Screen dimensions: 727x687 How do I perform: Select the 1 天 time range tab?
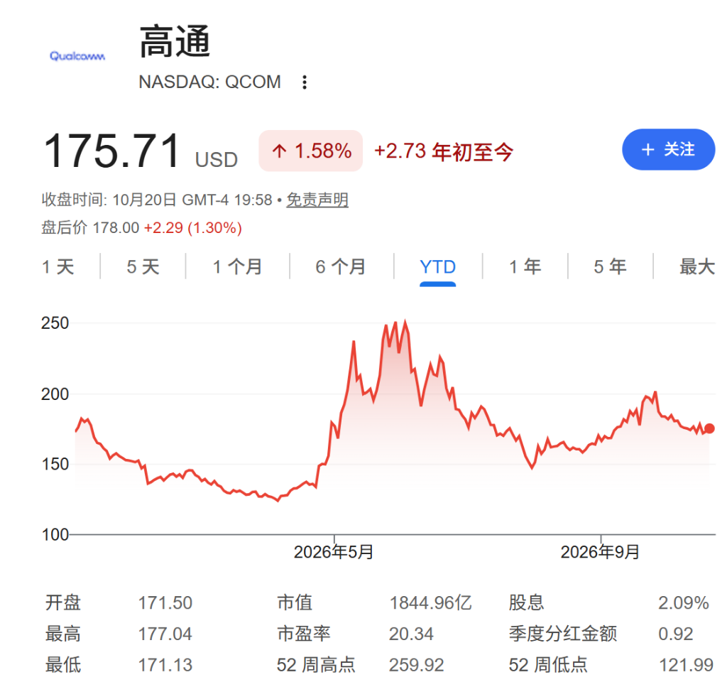click(58, 266)
